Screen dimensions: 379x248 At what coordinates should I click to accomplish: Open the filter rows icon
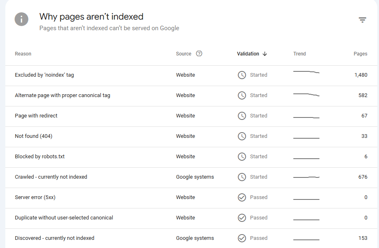362,20
